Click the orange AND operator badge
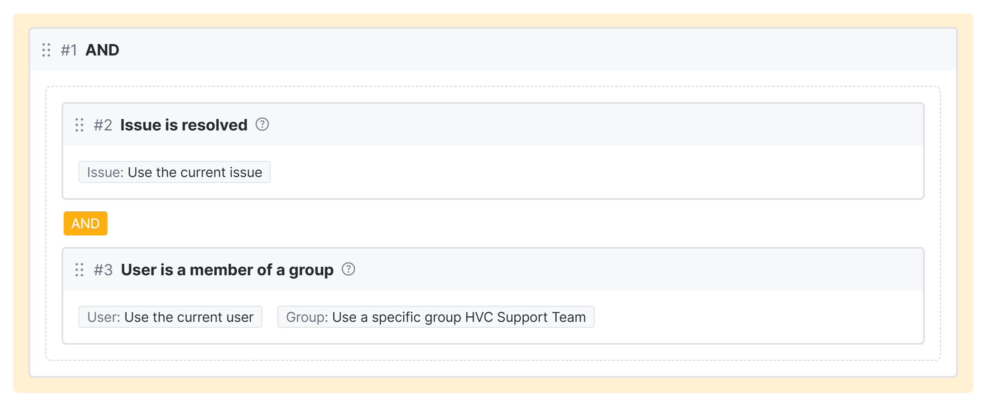985x404 pixels. coord(85,223)
